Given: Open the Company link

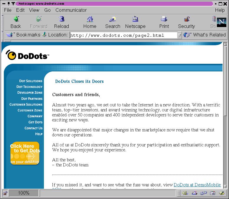Looking at the screenshot, I should (35, 116).
